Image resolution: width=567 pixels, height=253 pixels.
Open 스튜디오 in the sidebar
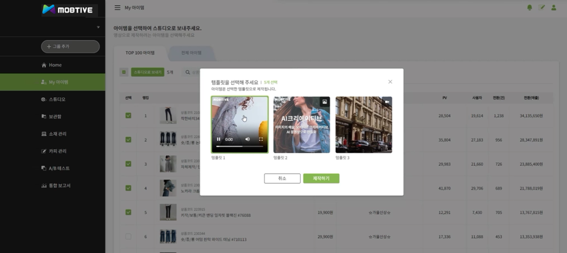coord(57,100)
